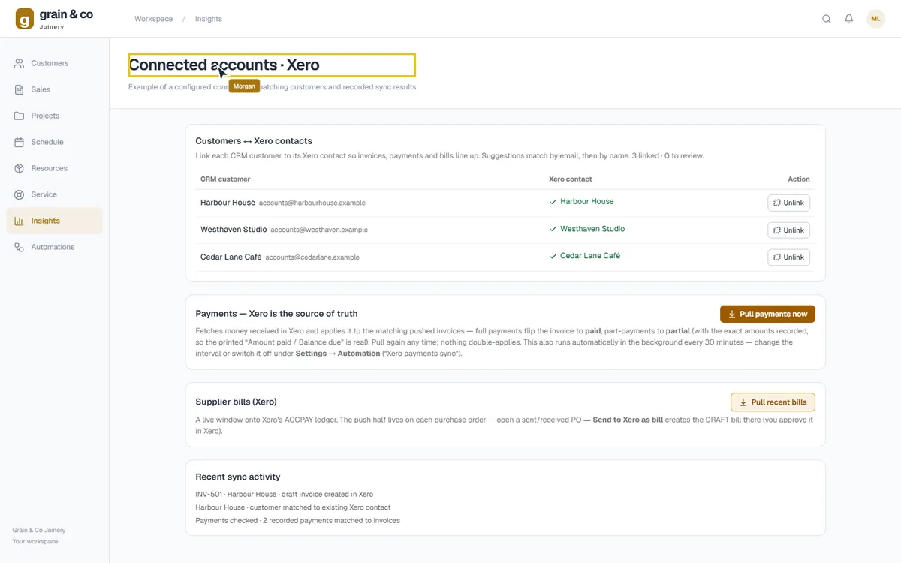Click the green check beside Harbour House contact

click(x=553, y=202)
